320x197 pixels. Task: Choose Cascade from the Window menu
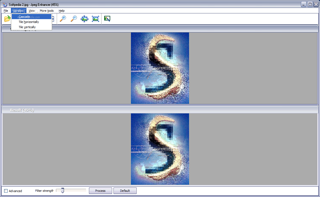(x=31, y=17)
